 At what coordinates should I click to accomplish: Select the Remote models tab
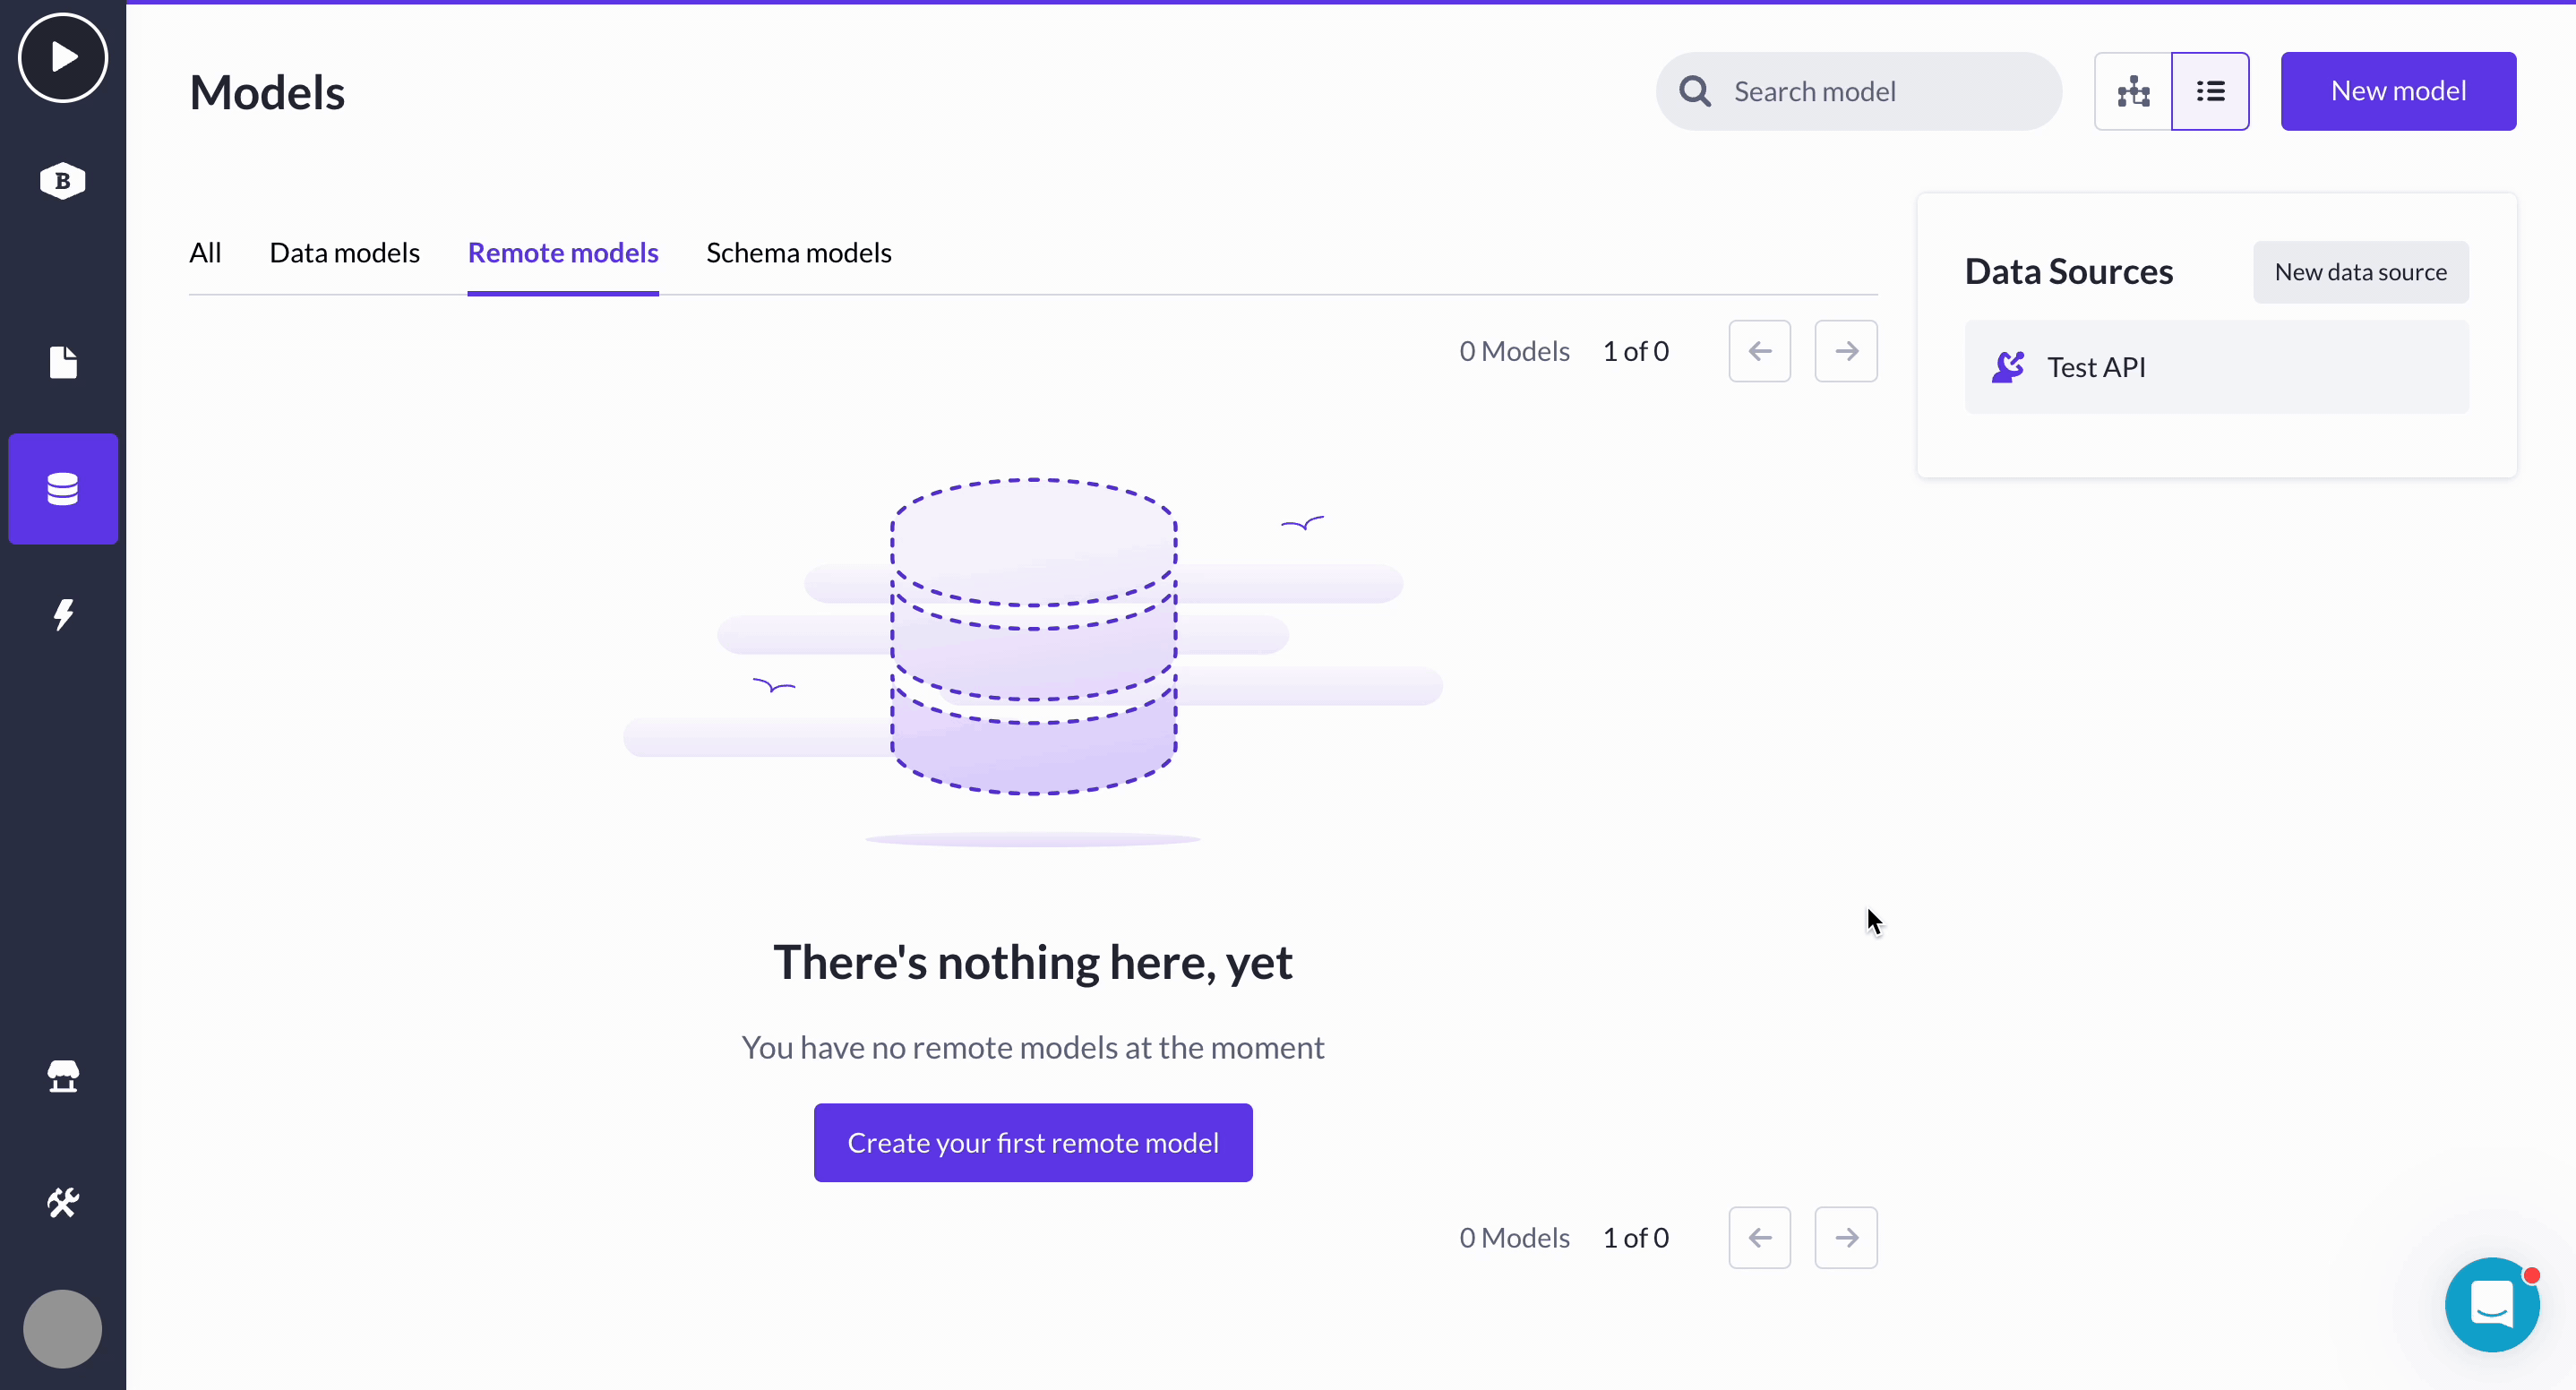coord(563,253)
